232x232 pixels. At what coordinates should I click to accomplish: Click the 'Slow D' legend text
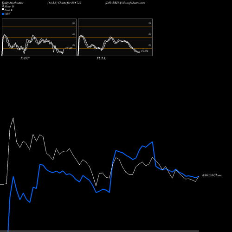(9, 6)
